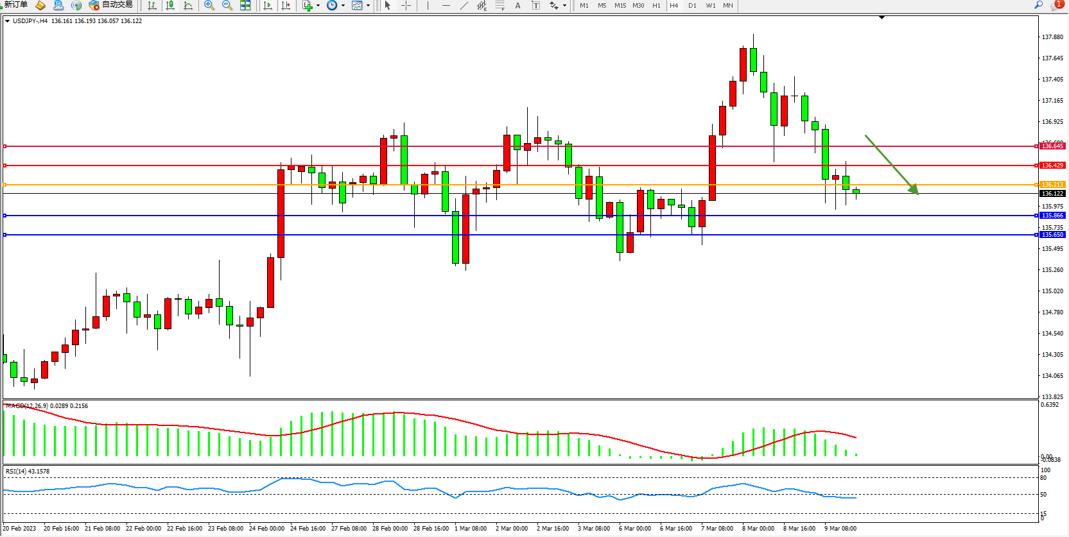Expand the chart templates dropdown arrow
Screen dimensions: 1069x537
coord(368,6)
